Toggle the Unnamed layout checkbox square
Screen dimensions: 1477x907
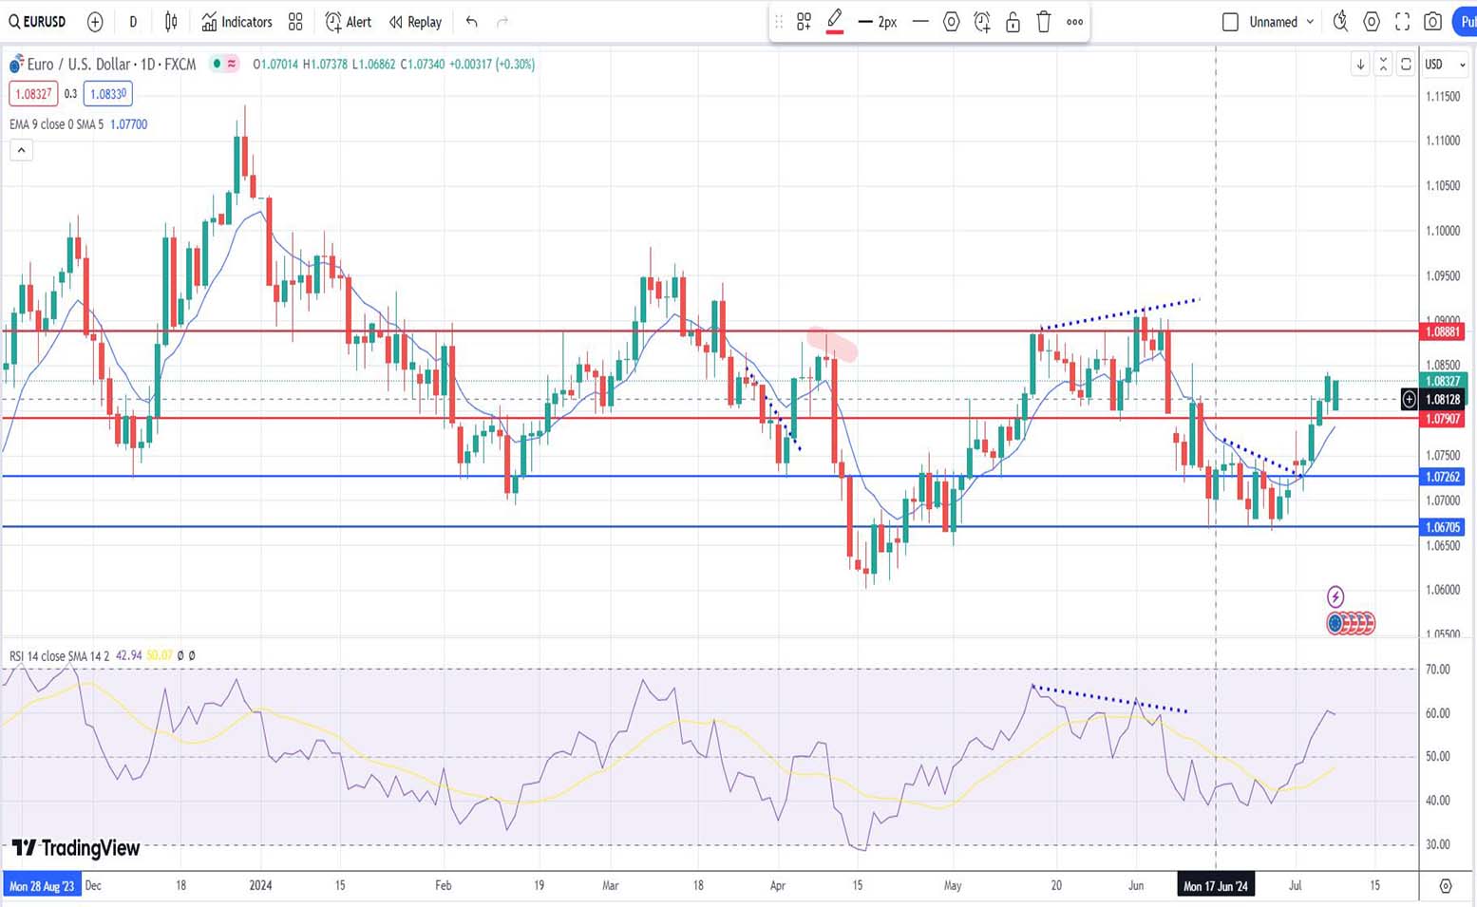point(1230,22)
